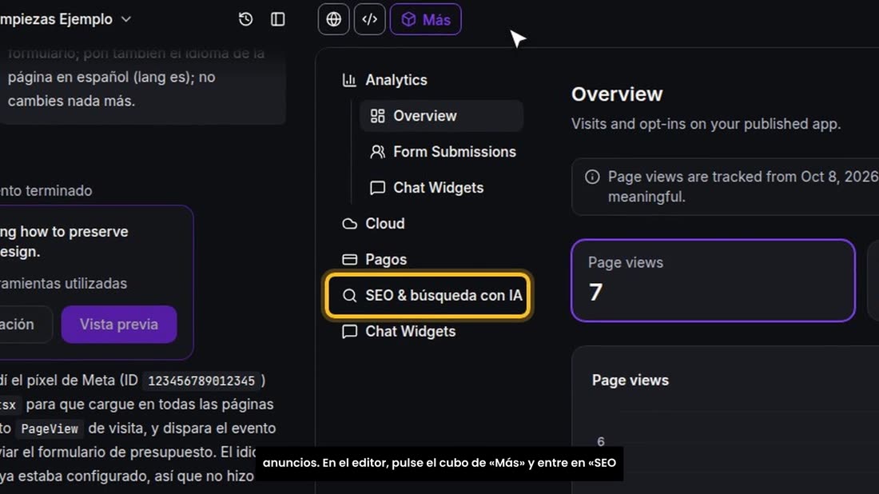Click the Overview page heading
Screen dimensions: 879x494
(x=617, y=94)
